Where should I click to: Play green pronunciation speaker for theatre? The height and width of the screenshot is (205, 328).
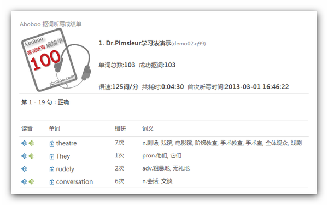point(32,143)
